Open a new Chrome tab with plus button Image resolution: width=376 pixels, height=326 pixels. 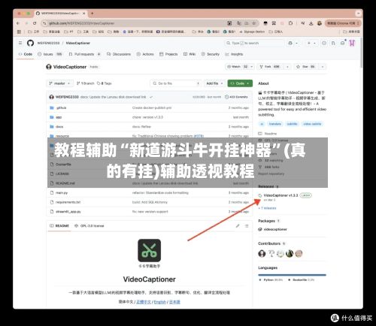92,14
